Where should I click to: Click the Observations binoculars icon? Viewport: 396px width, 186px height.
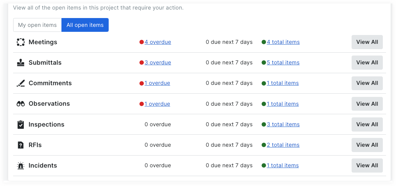(x=21, y=104)
